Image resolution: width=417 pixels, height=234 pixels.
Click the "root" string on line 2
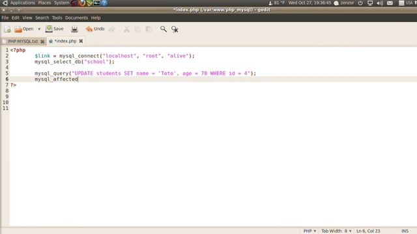[x=152, y=56]
